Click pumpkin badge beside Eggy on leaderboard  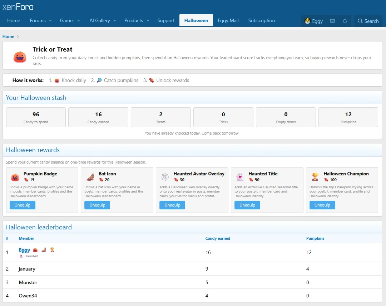click(35, 250)
